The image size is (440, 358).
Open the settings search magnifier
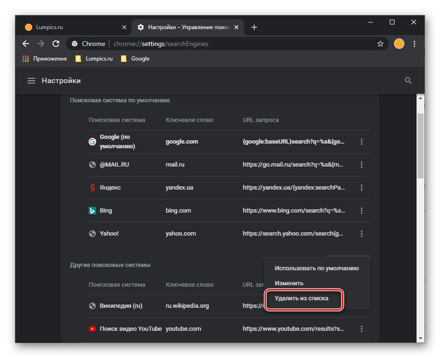click(x=408, y=80)
